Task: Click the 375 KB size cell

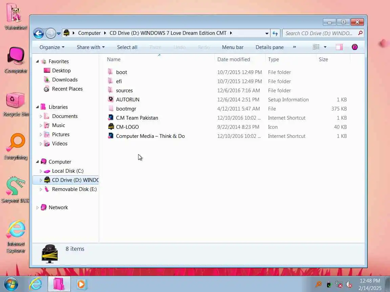Action: (x=339, y=109)
